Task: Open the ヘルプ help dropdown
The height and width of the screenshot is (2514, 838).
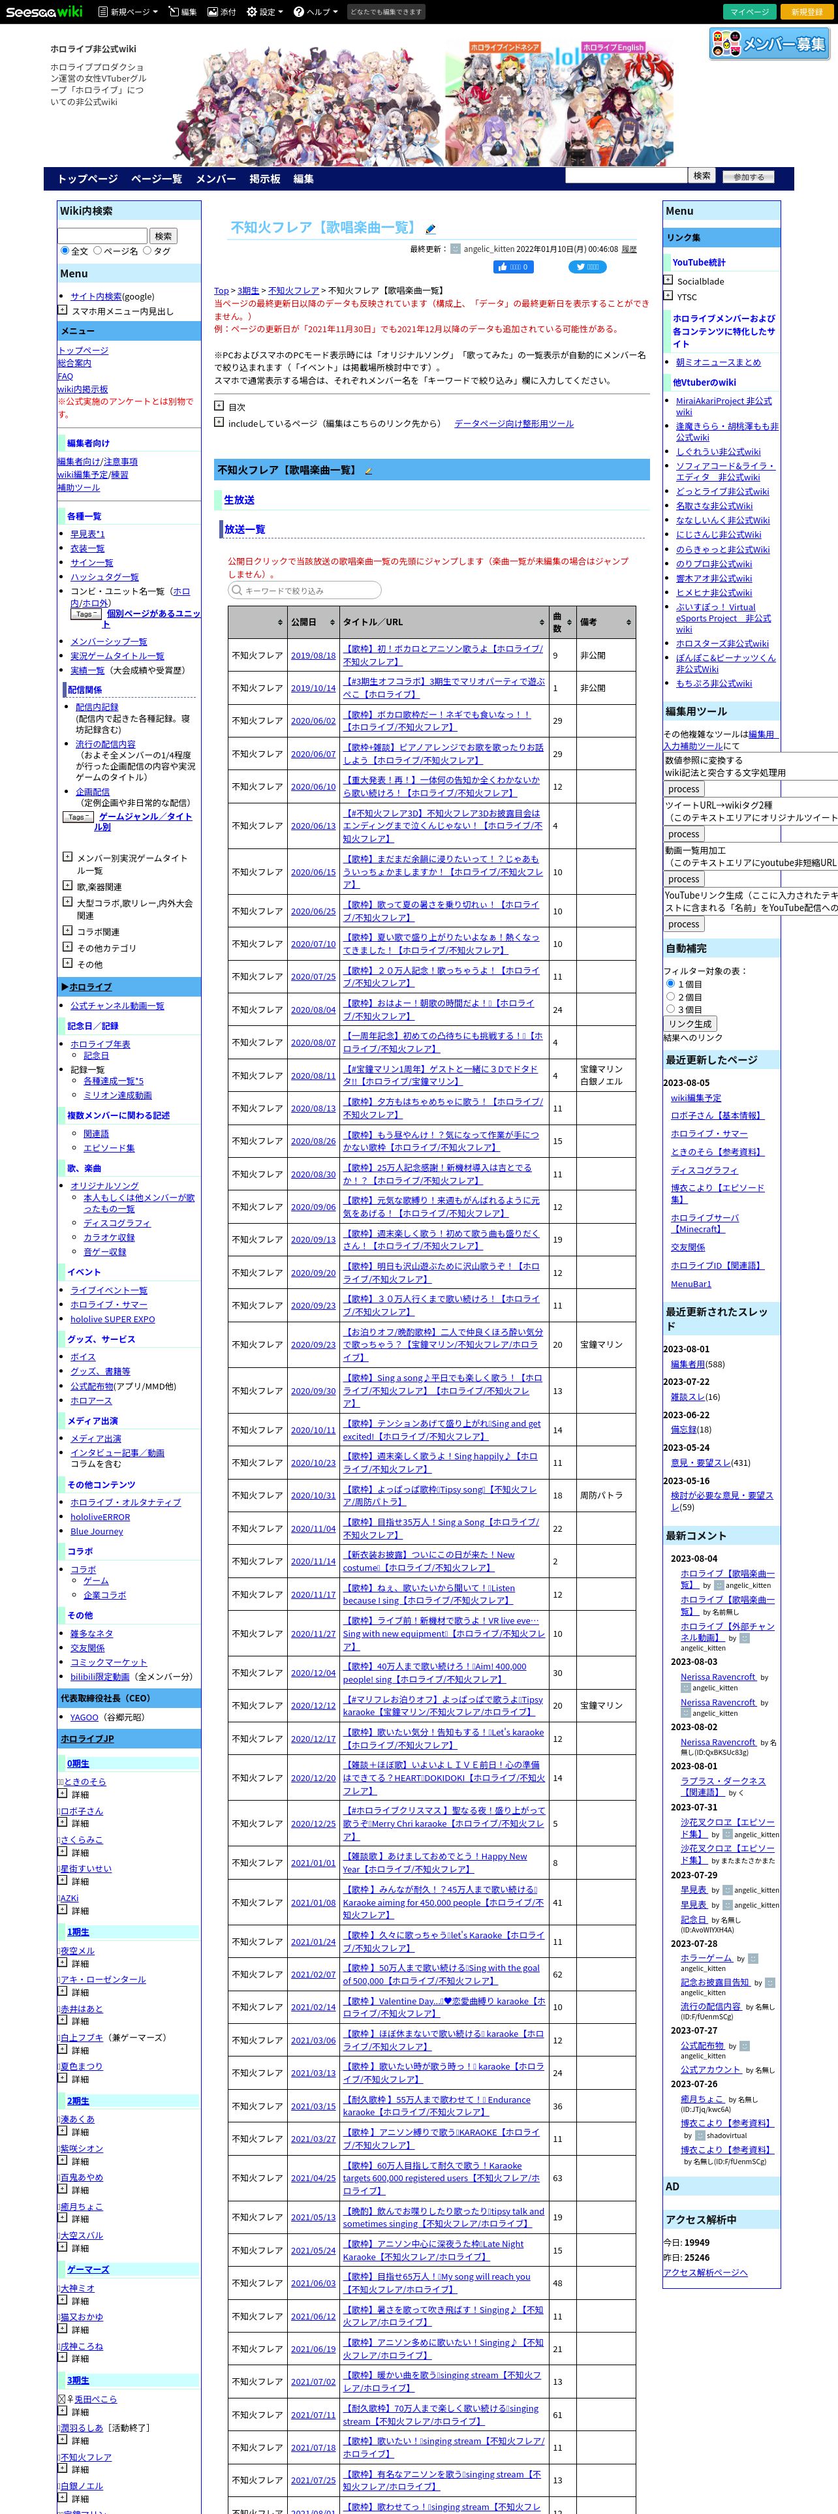Action: click(x=315, y=12)
